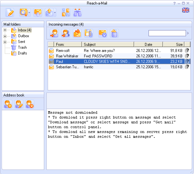Image resolution: width=194 pixels, height=174 pixels.
Task: Select the message from Rae Whittaker
Action: pos(67,56)
